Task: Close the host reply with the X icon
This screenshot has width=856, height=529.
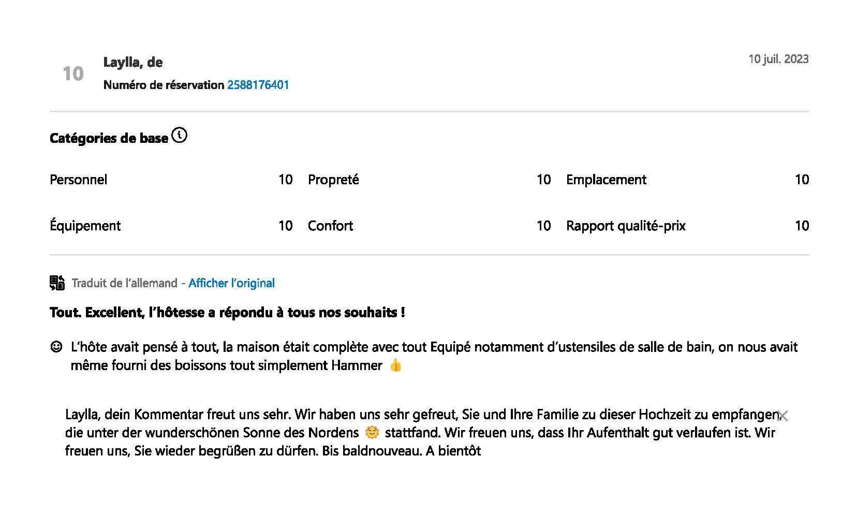Action: [783, 416]
